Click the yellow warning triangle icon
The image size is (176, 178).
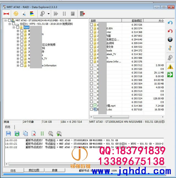point(170,67)
